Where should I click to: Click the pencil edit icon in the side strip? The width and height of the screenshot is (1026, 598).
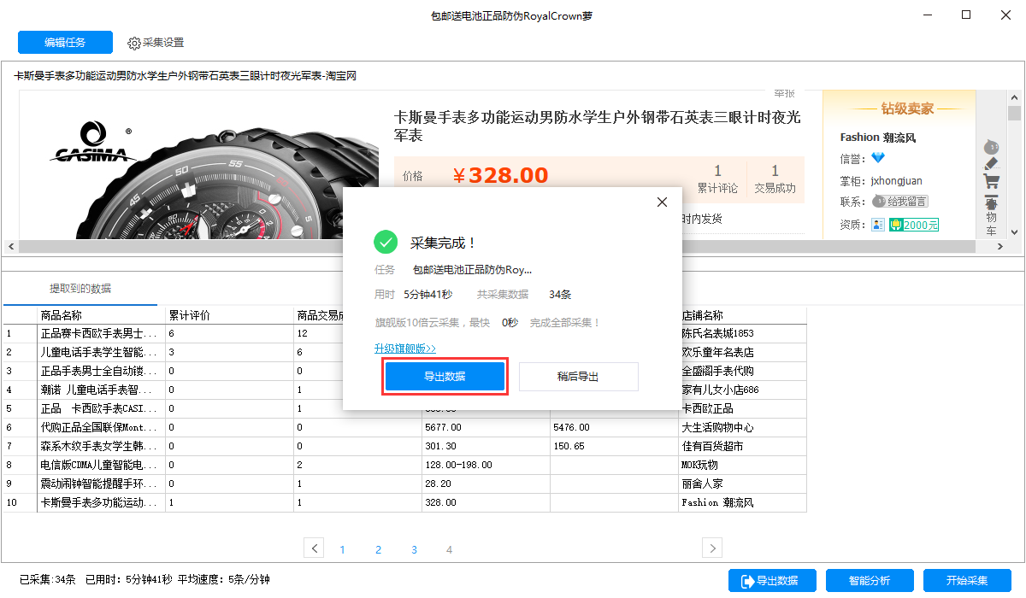[x=991, y=162]
